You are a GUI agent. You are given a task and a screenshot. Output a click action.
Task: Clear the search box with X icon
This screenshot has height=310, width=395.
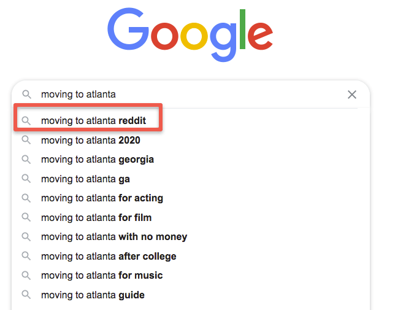(351, 95)
